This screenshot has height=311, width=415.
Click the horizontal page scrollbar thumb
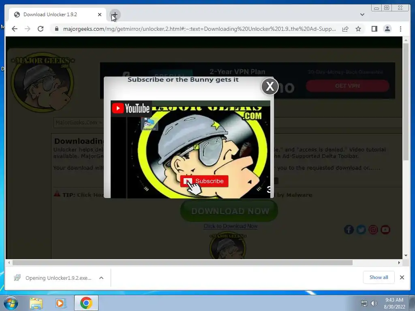point(183,262)
